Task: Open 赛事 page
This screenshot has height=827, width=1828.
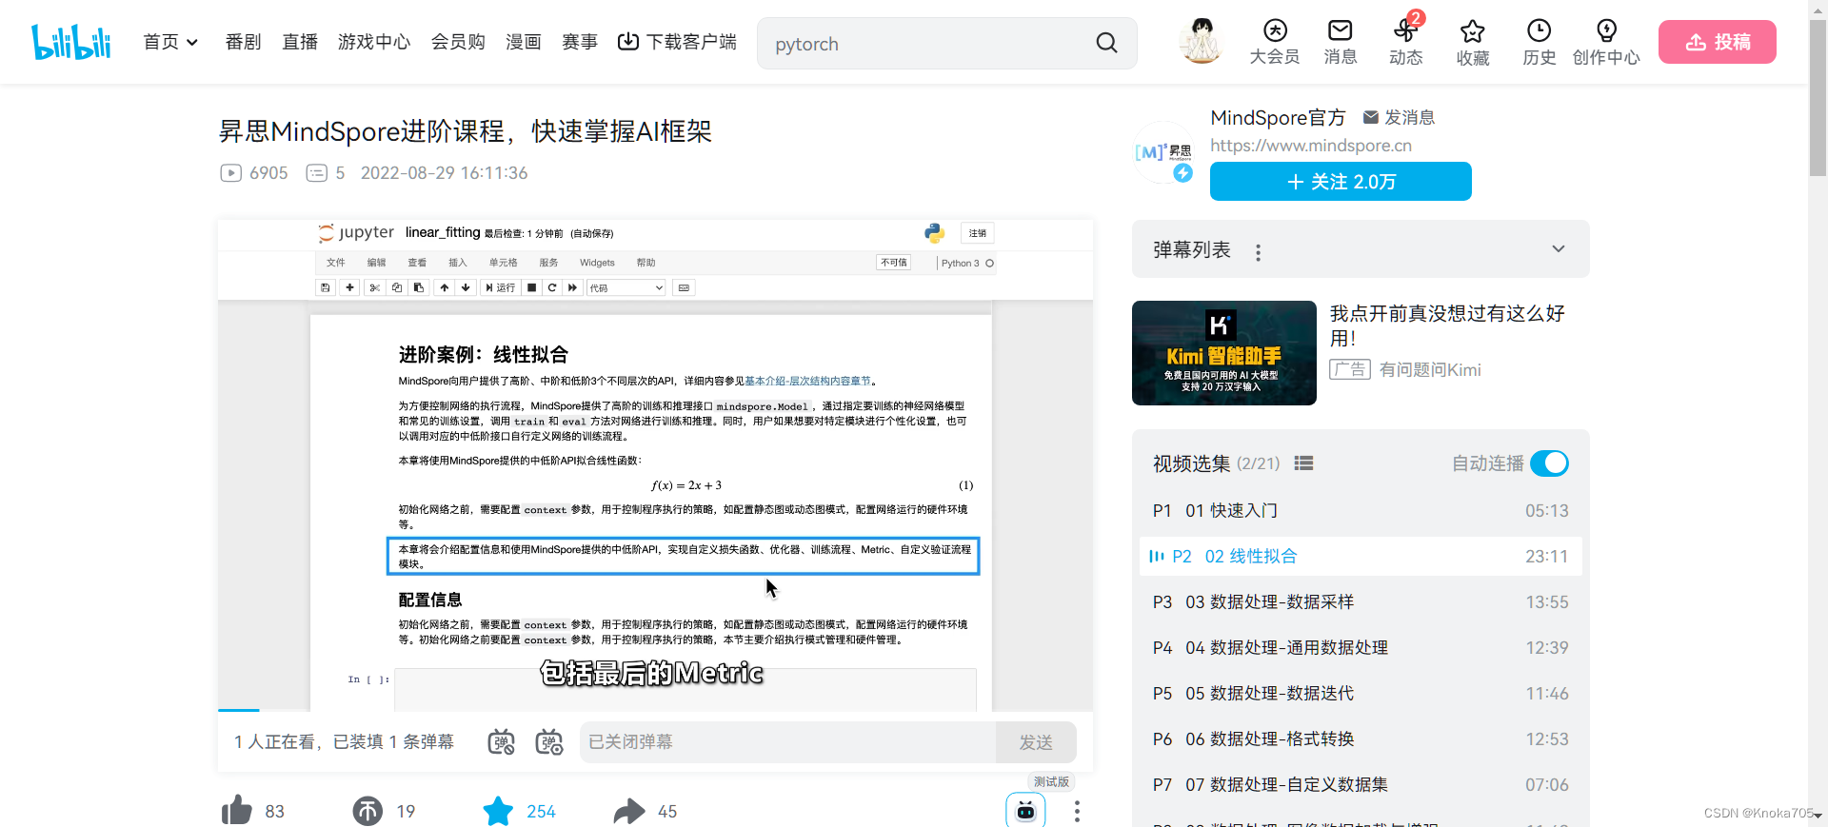Action: (580, 42)
